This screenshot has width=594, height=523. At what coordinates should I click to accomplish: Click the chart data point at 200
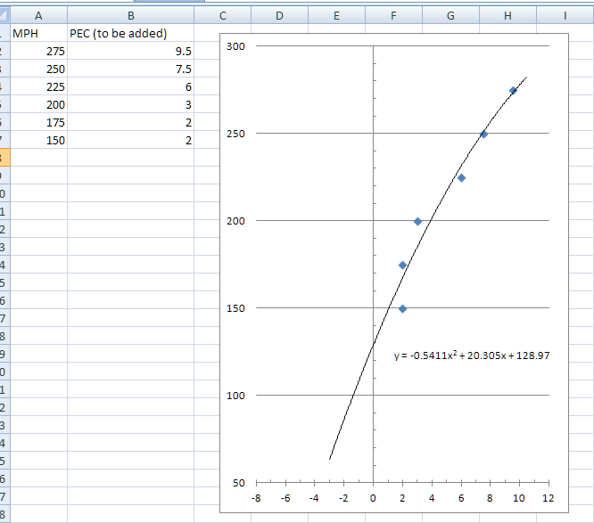point(417,221)
